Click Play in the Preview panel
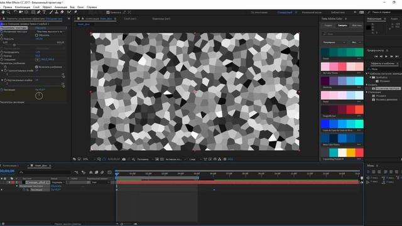This screenshot has height=226, width=402. [x=386, y=56]
